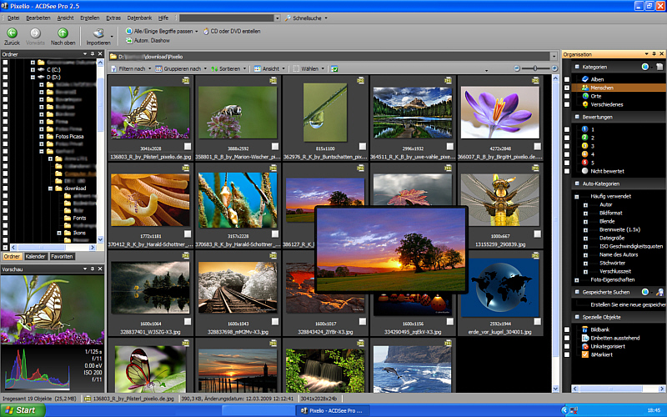Tick the checkbox for rating 3
The width and height of the screenshot is (667, 417).
click(x=567, y=146)
